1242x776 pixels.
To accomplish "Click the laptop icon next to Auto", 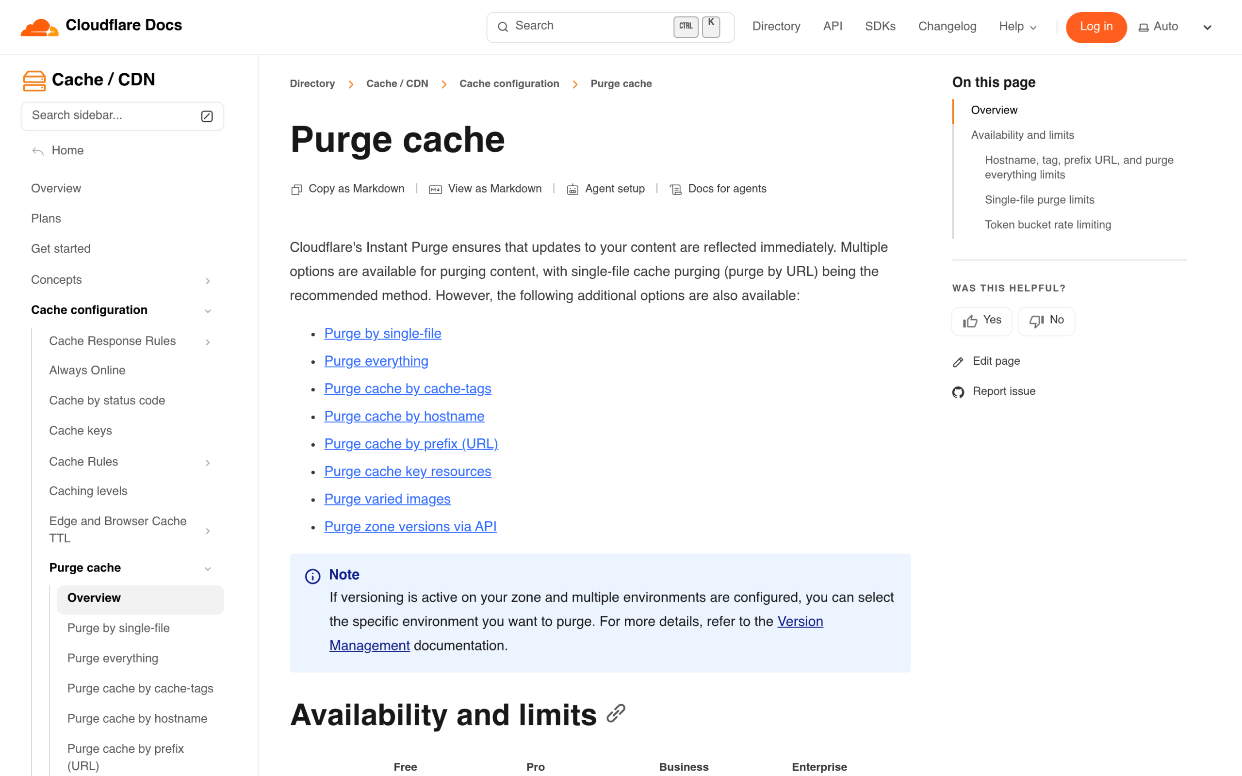I will [1144, 27].
